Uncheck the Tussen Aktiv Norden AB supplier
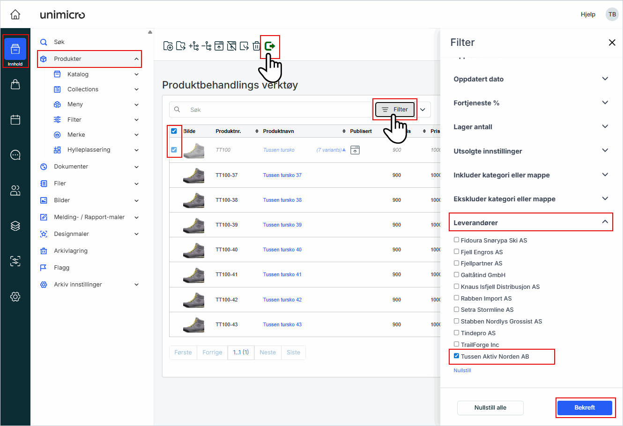The image size is (623, 426). pos(456,356)
